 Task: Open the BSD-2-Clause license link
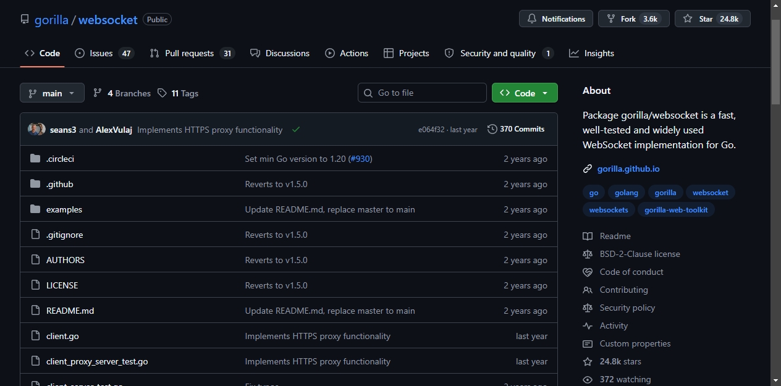(x=631, y=254)
